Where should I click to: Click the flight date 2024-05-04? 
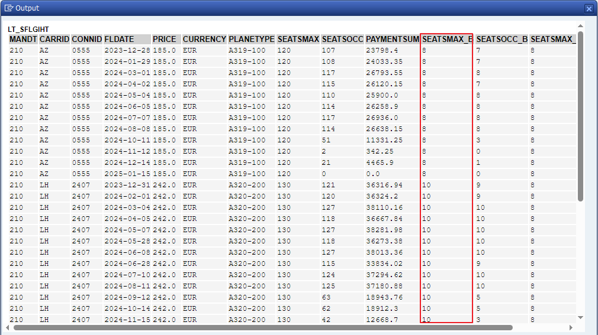127,95
